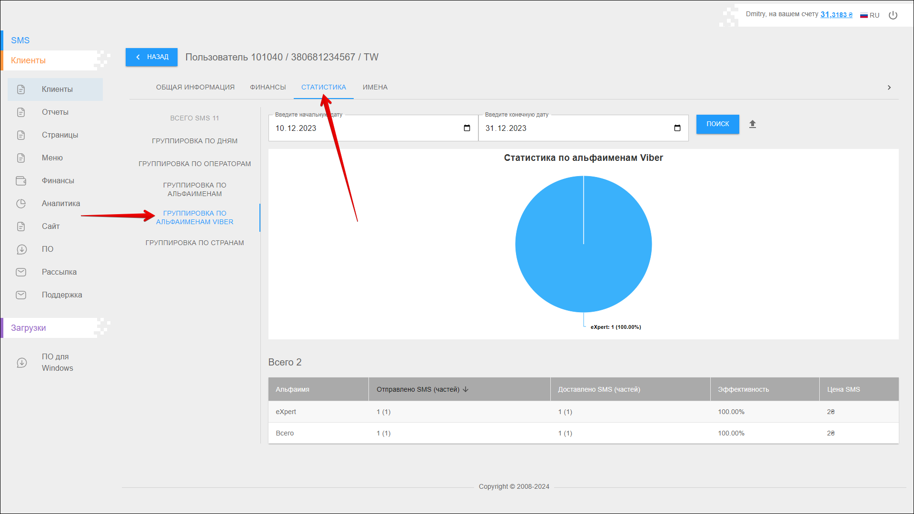Viewport: 914px width, 514px height.
Task: Click the upload/export icon next to Search
Action: tap(752, 124)
